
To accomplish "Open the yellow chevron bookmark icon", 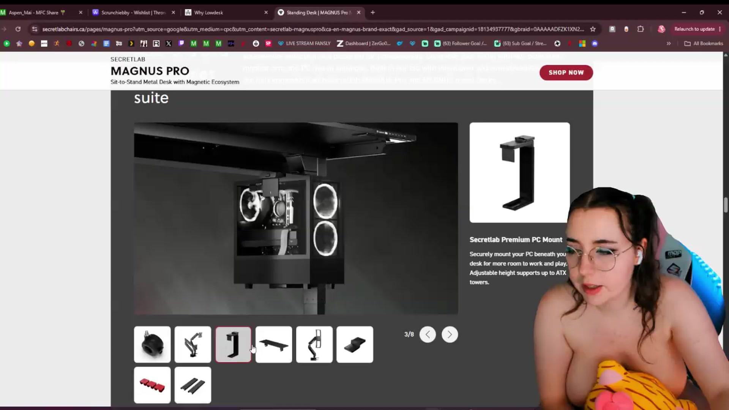I will 131,44.
